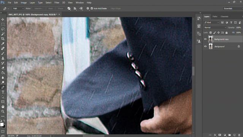Open the layer Fill value dropdown
The width and height of the screenshot is (243, 137).
[x=239, y=32]
